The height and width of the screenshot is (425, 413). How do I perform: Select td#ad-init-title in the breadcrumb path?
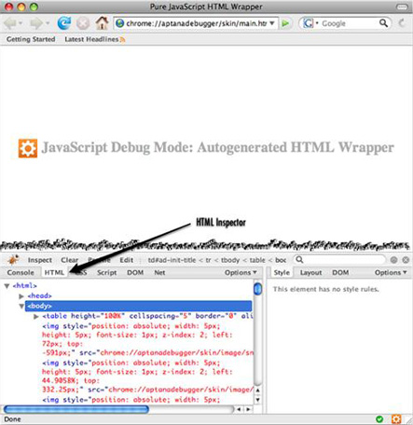172,260
